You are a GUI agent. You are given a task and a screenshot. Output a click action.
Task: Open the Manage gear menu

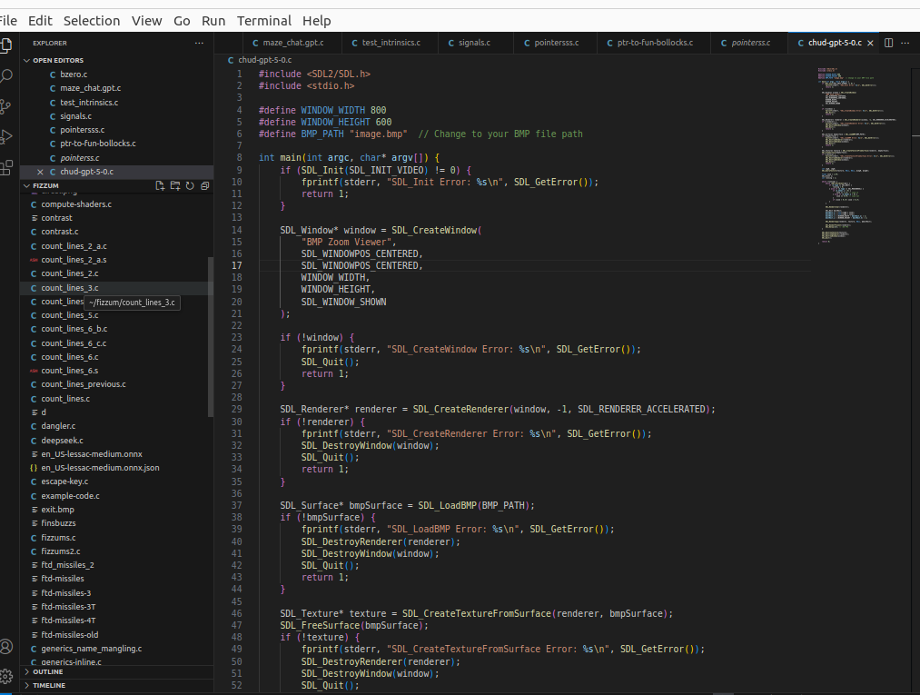(x=5, y=676)
